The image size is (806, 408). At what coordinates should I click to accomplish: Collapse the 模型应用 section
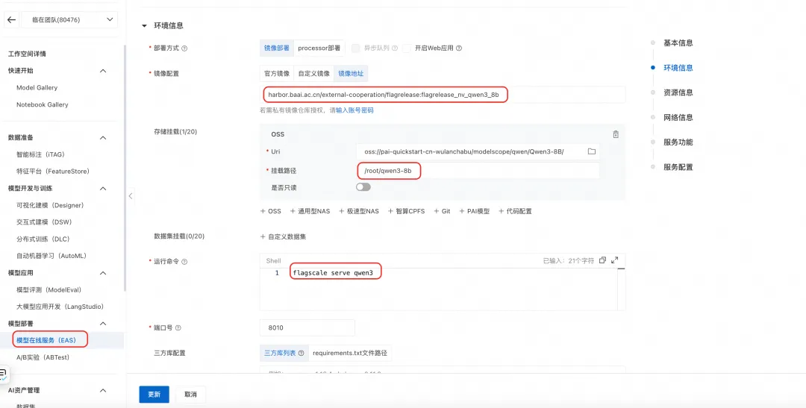click(x=103, y=273)
